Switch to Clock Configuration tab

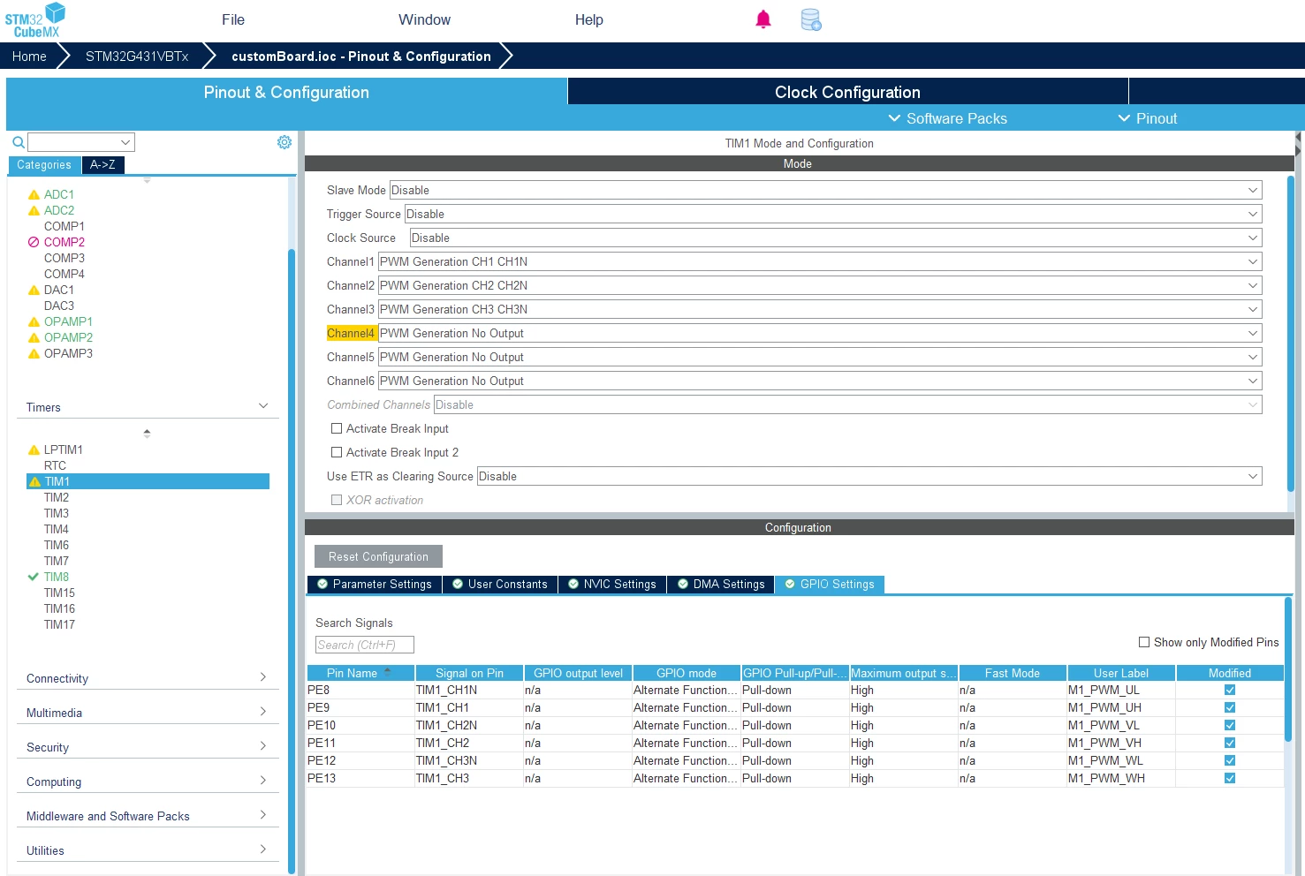[847, 92]
